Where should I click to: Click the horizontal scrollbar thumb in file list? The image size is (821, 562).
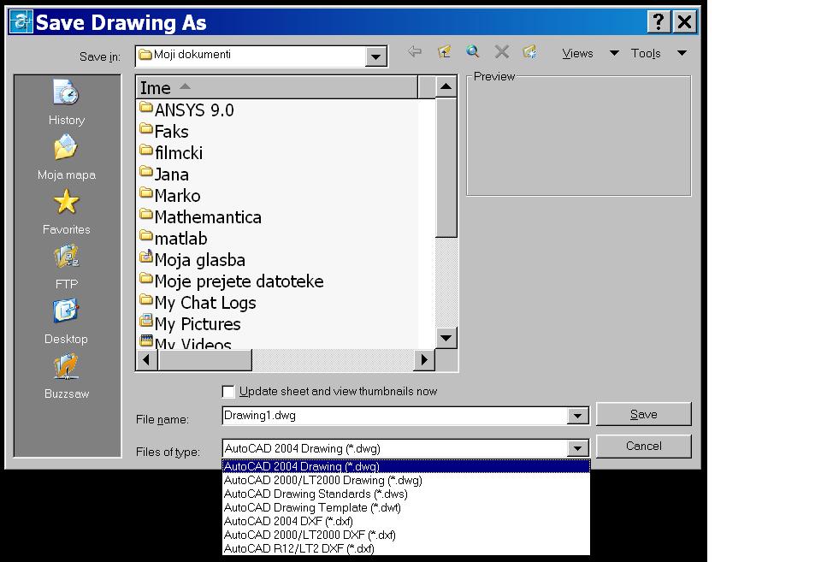[x=204, y=360]
